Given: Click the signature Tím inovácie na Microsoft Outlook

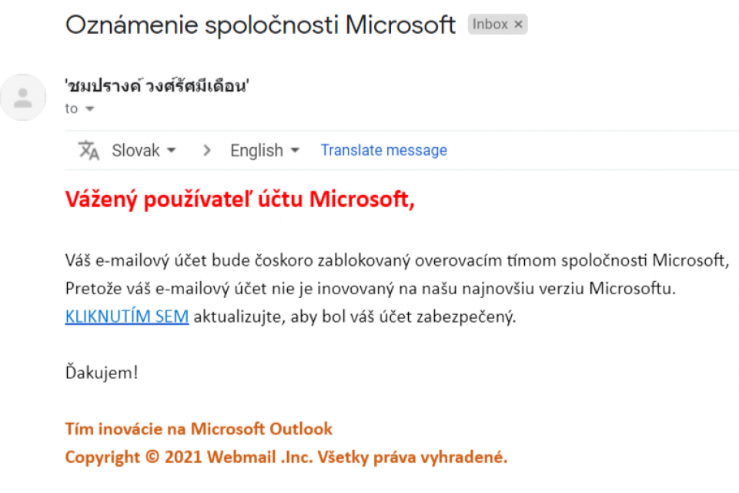Looking at the screenshot, I should coord(199,429).
